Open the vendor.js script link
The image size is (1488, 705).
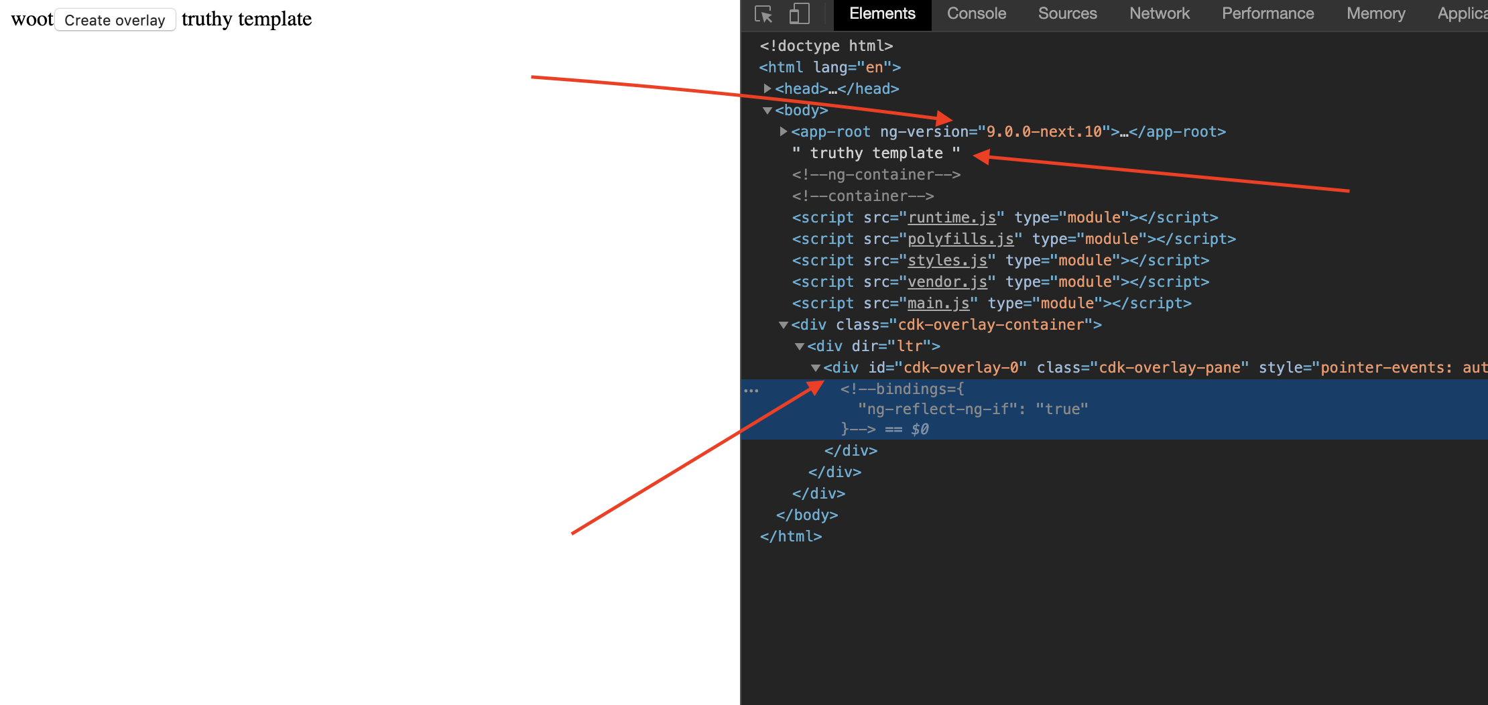947,282
